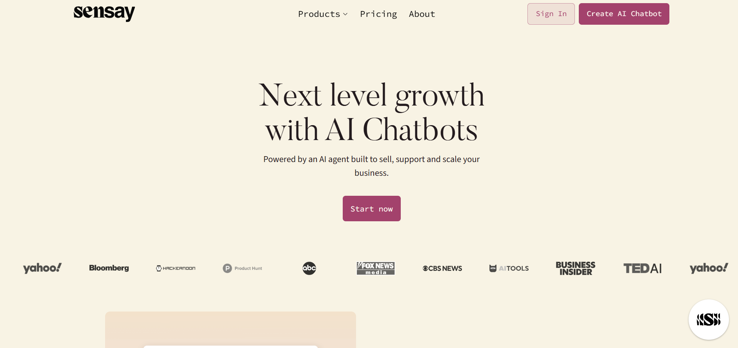Image resolution: width=738 pixels, height=348 pixels.
Task: Click the Fox News media logo
Action: [375, 268]
